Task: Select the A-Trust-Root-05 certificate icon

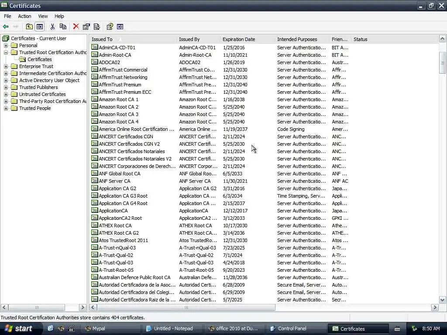Action: [95, 270]
